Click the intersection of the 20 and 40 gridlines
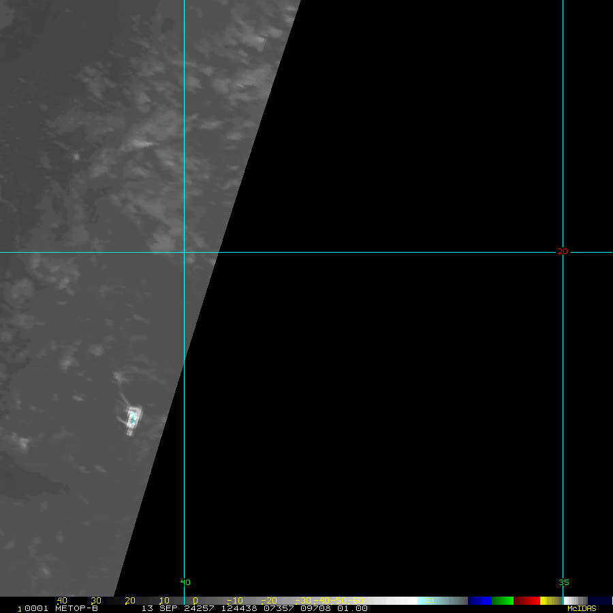 click(x=184, y=252)
